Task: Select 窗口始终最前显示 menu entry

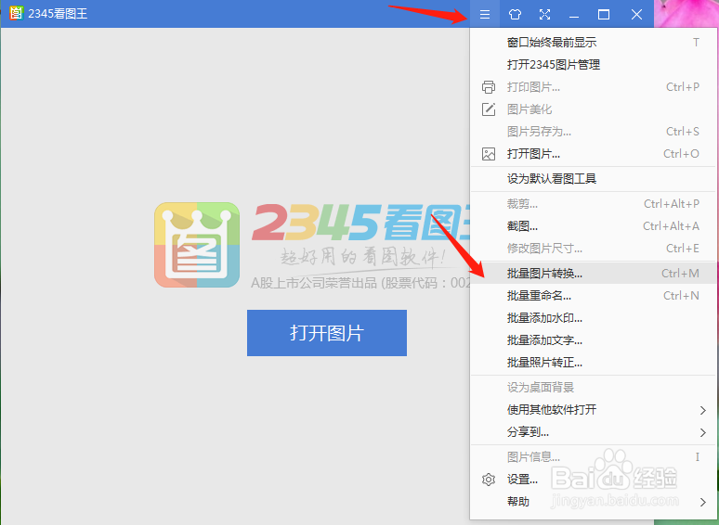Action: 594,43
